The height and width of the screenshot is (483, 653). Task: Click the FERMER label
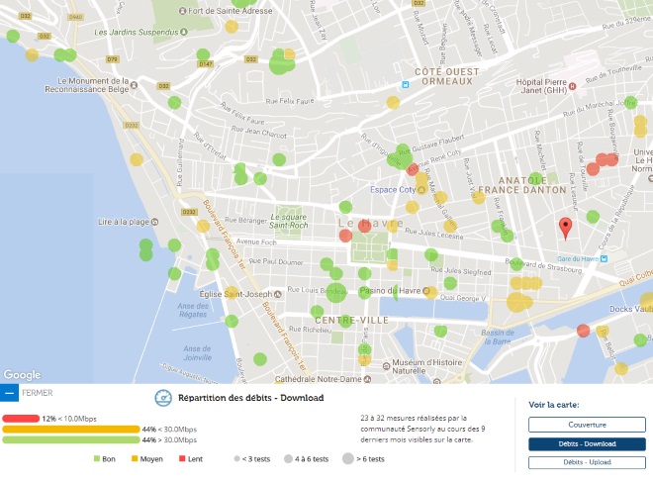pyautogui.click(x=37, y=393)
